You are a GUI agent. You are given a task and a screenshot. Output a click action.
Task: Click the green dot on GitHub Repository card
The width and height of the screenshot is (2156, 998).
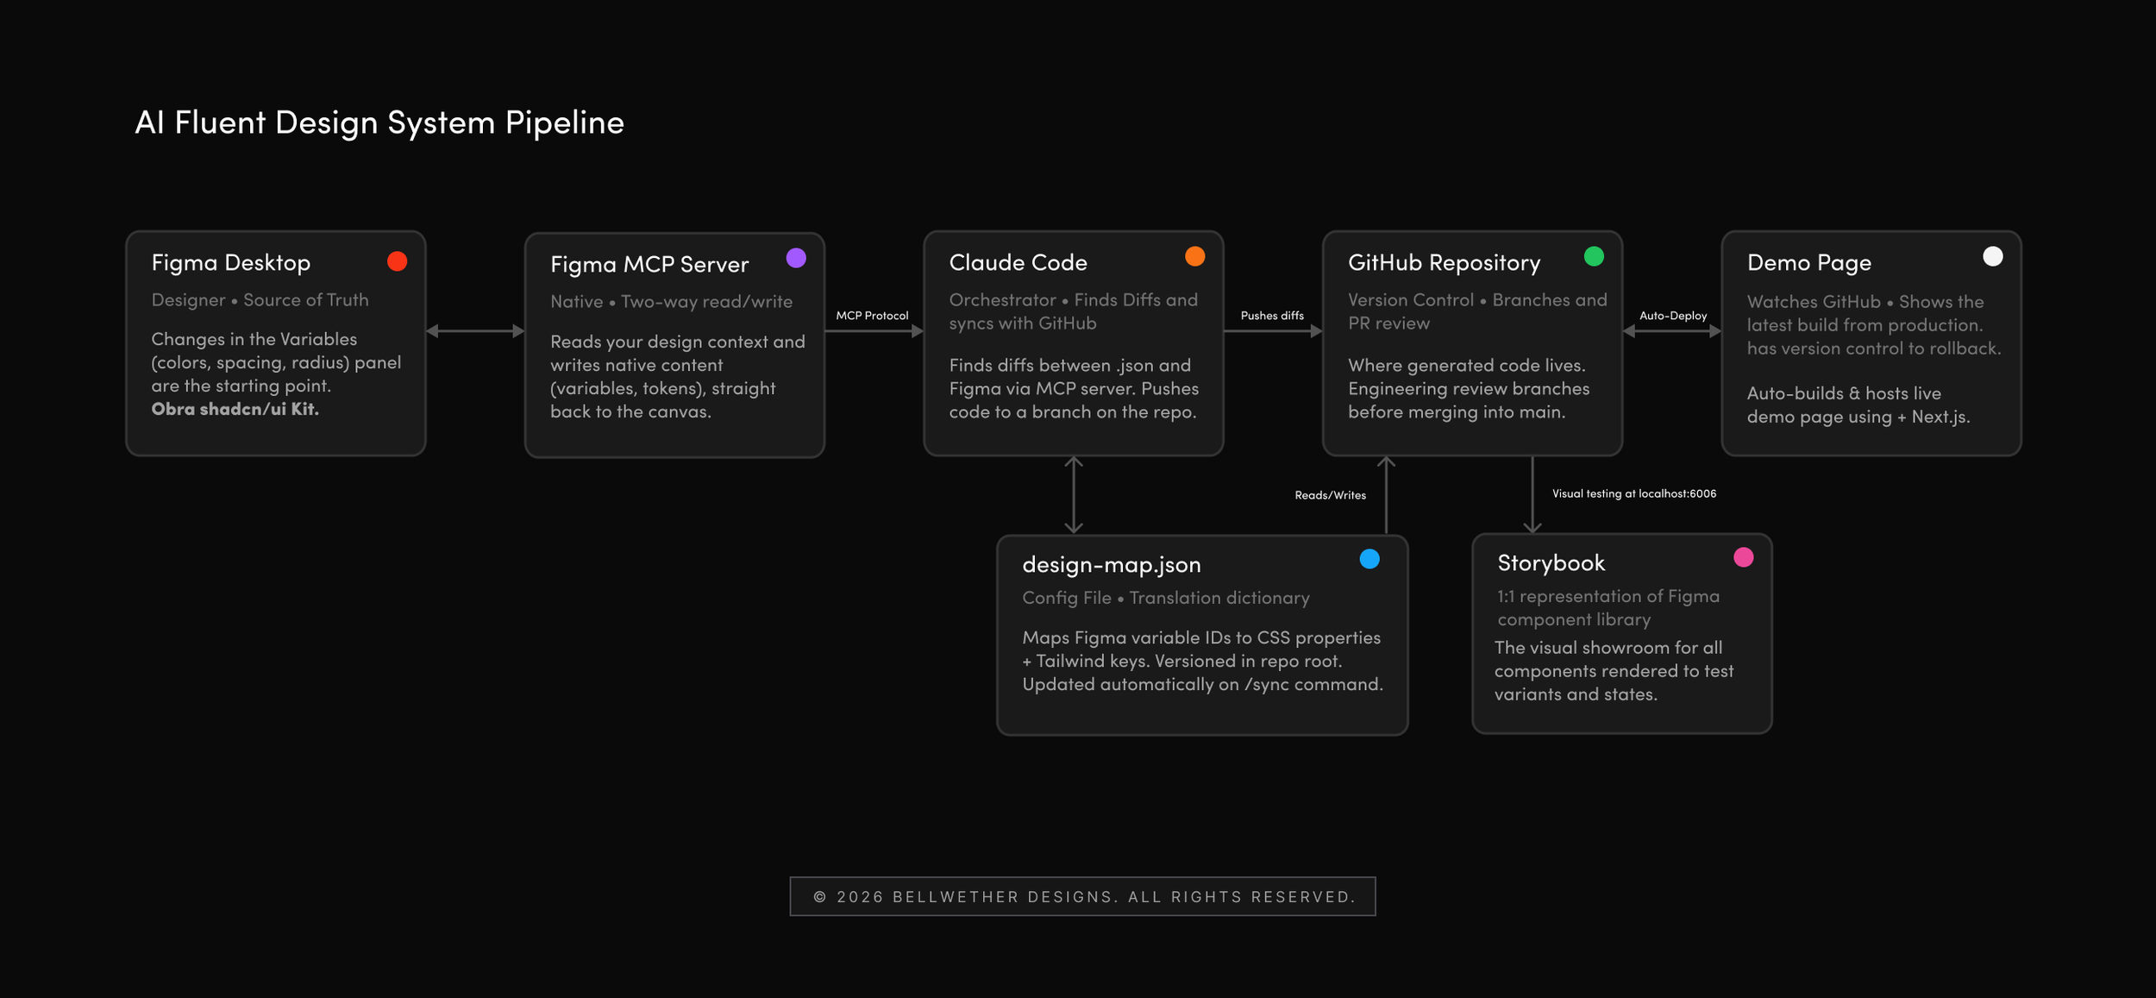[1594, 256]
